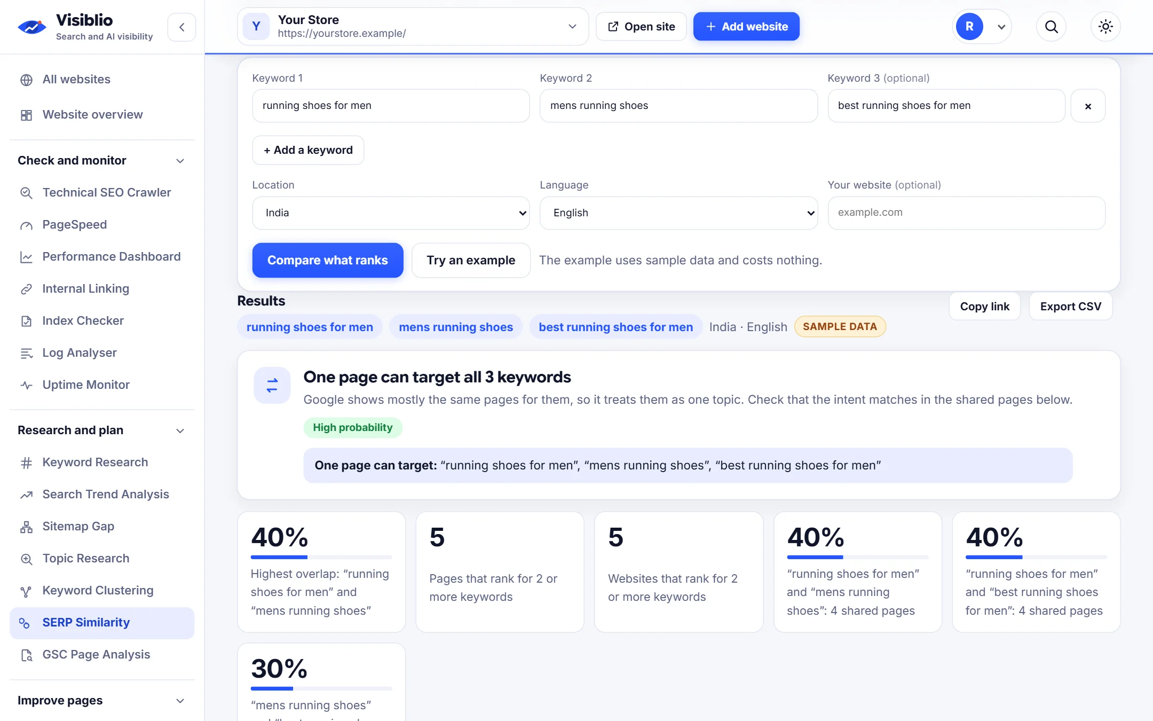Open the Location dropdown set to India
Image resolution: width=1153 pixels, height=721 pixels.
(391, 213)
